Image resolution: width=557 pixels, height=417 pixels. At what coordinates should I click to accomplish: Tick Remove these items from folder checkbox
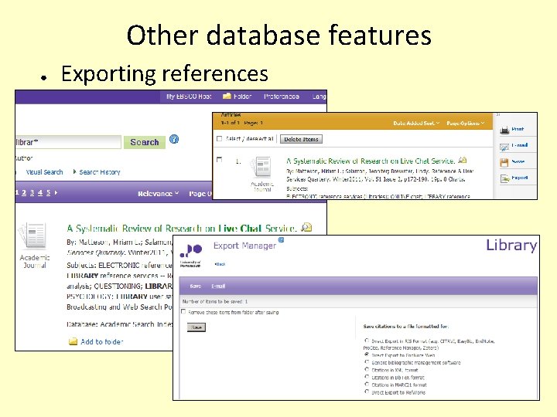[183, 312]
